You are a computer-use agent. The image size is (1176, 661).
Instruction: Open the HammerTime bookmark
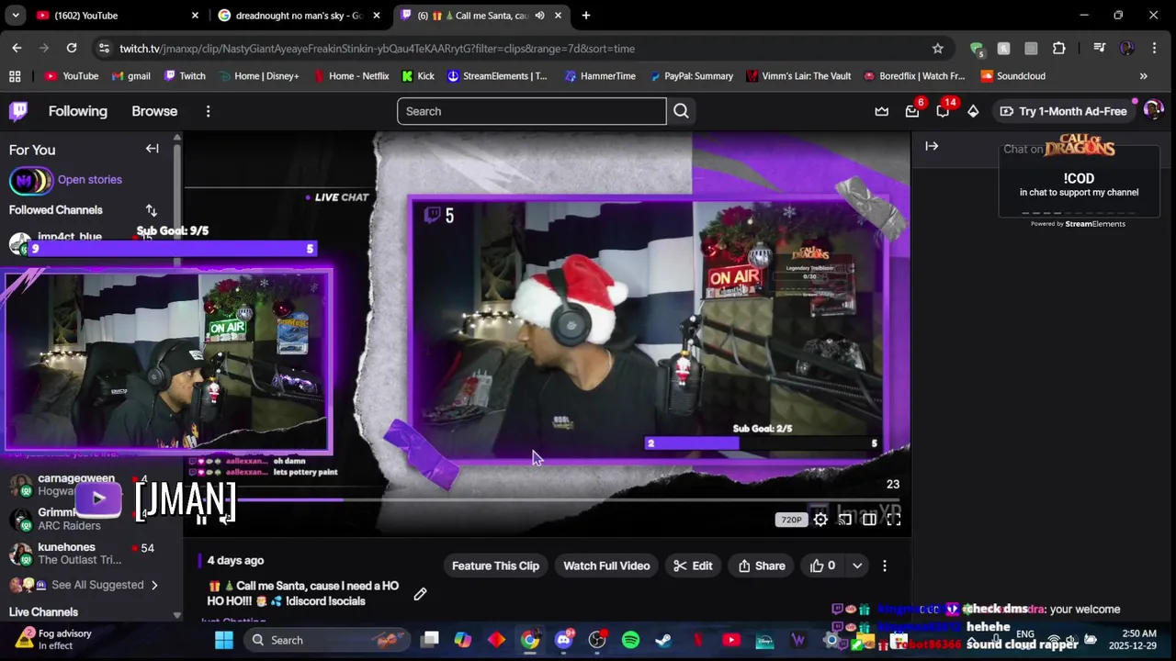pos(598,76)
